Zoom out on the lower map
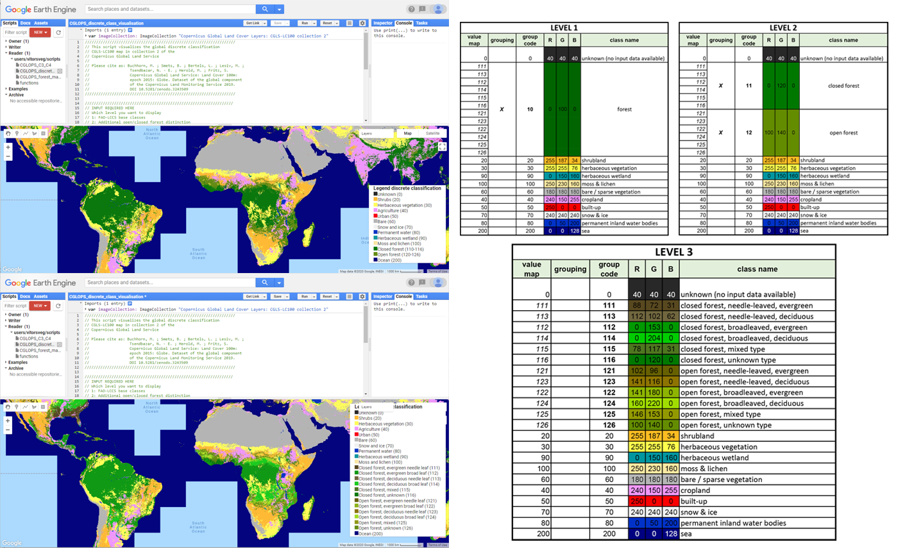This screenshot has height=548, width=898. point(8,430)
